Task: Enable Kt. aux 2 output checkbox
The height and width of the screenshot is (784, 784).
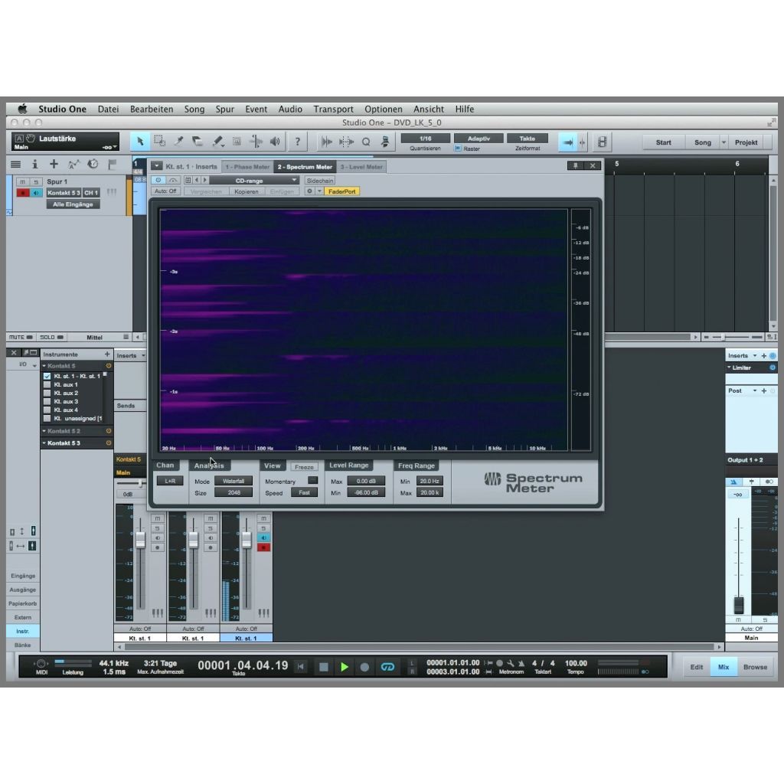Action: pos(47,393)
